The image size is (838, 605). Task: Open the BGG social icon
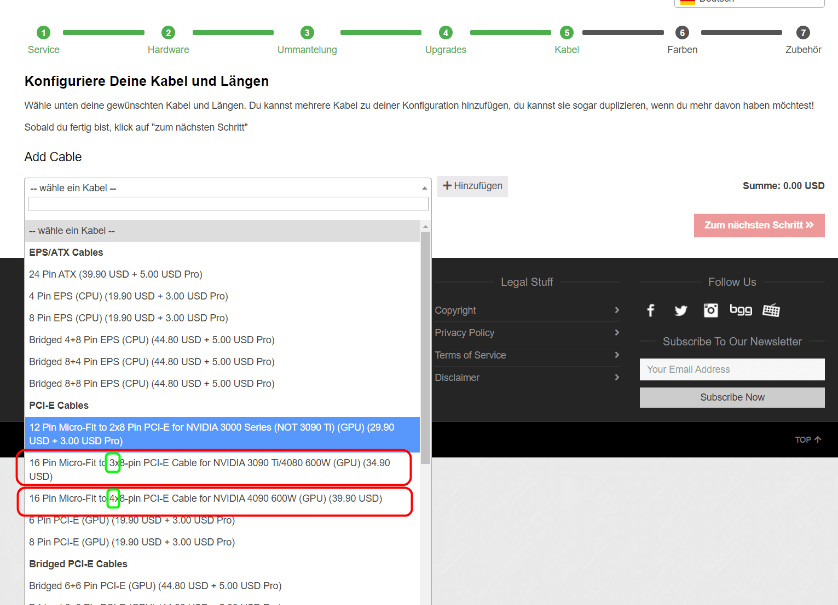(741, 310)
